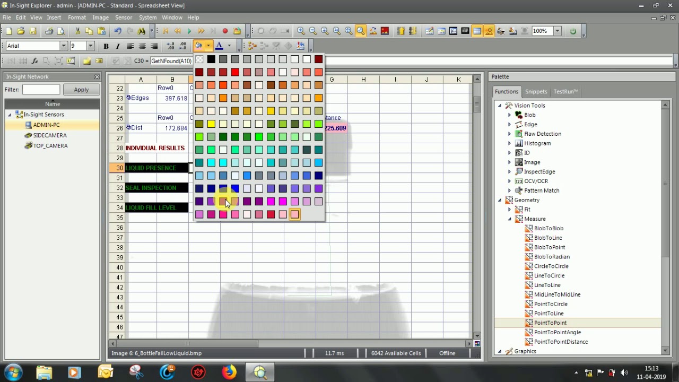Viewport: 679px width, 382px height.
Task: Toggle Bold formatting
Action: pyautogui.click(x=106, y=46)
